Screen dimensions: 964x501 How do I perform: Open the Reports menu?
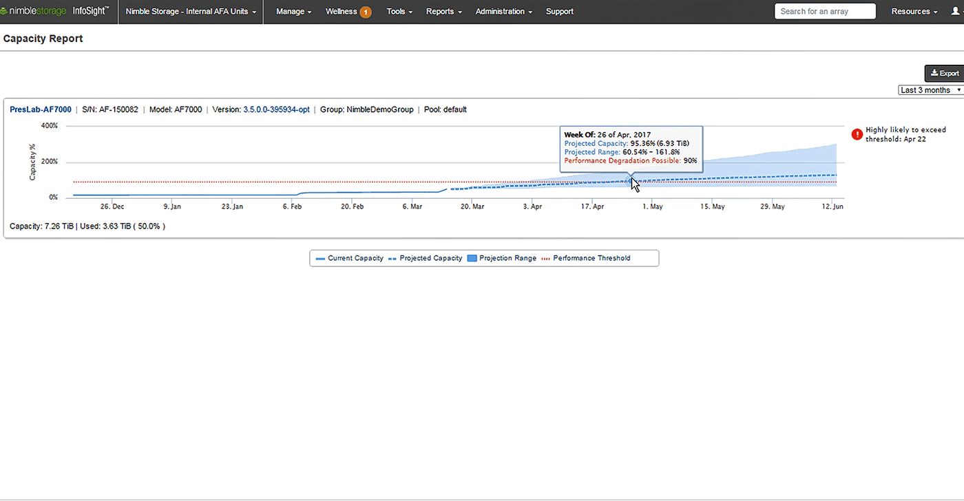click(x=443, y=12)
